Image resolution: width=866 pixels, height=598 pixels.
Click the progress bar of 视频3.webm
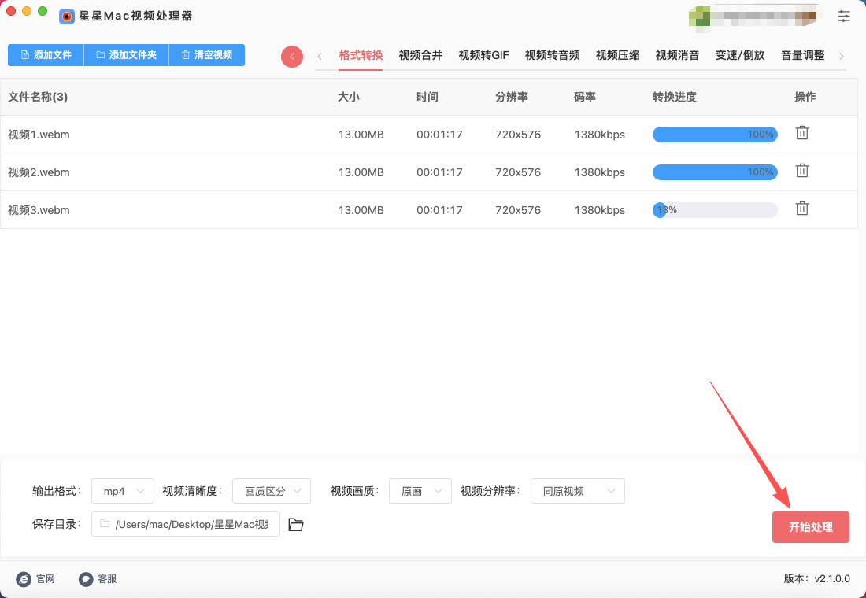[x=715, y=210]
